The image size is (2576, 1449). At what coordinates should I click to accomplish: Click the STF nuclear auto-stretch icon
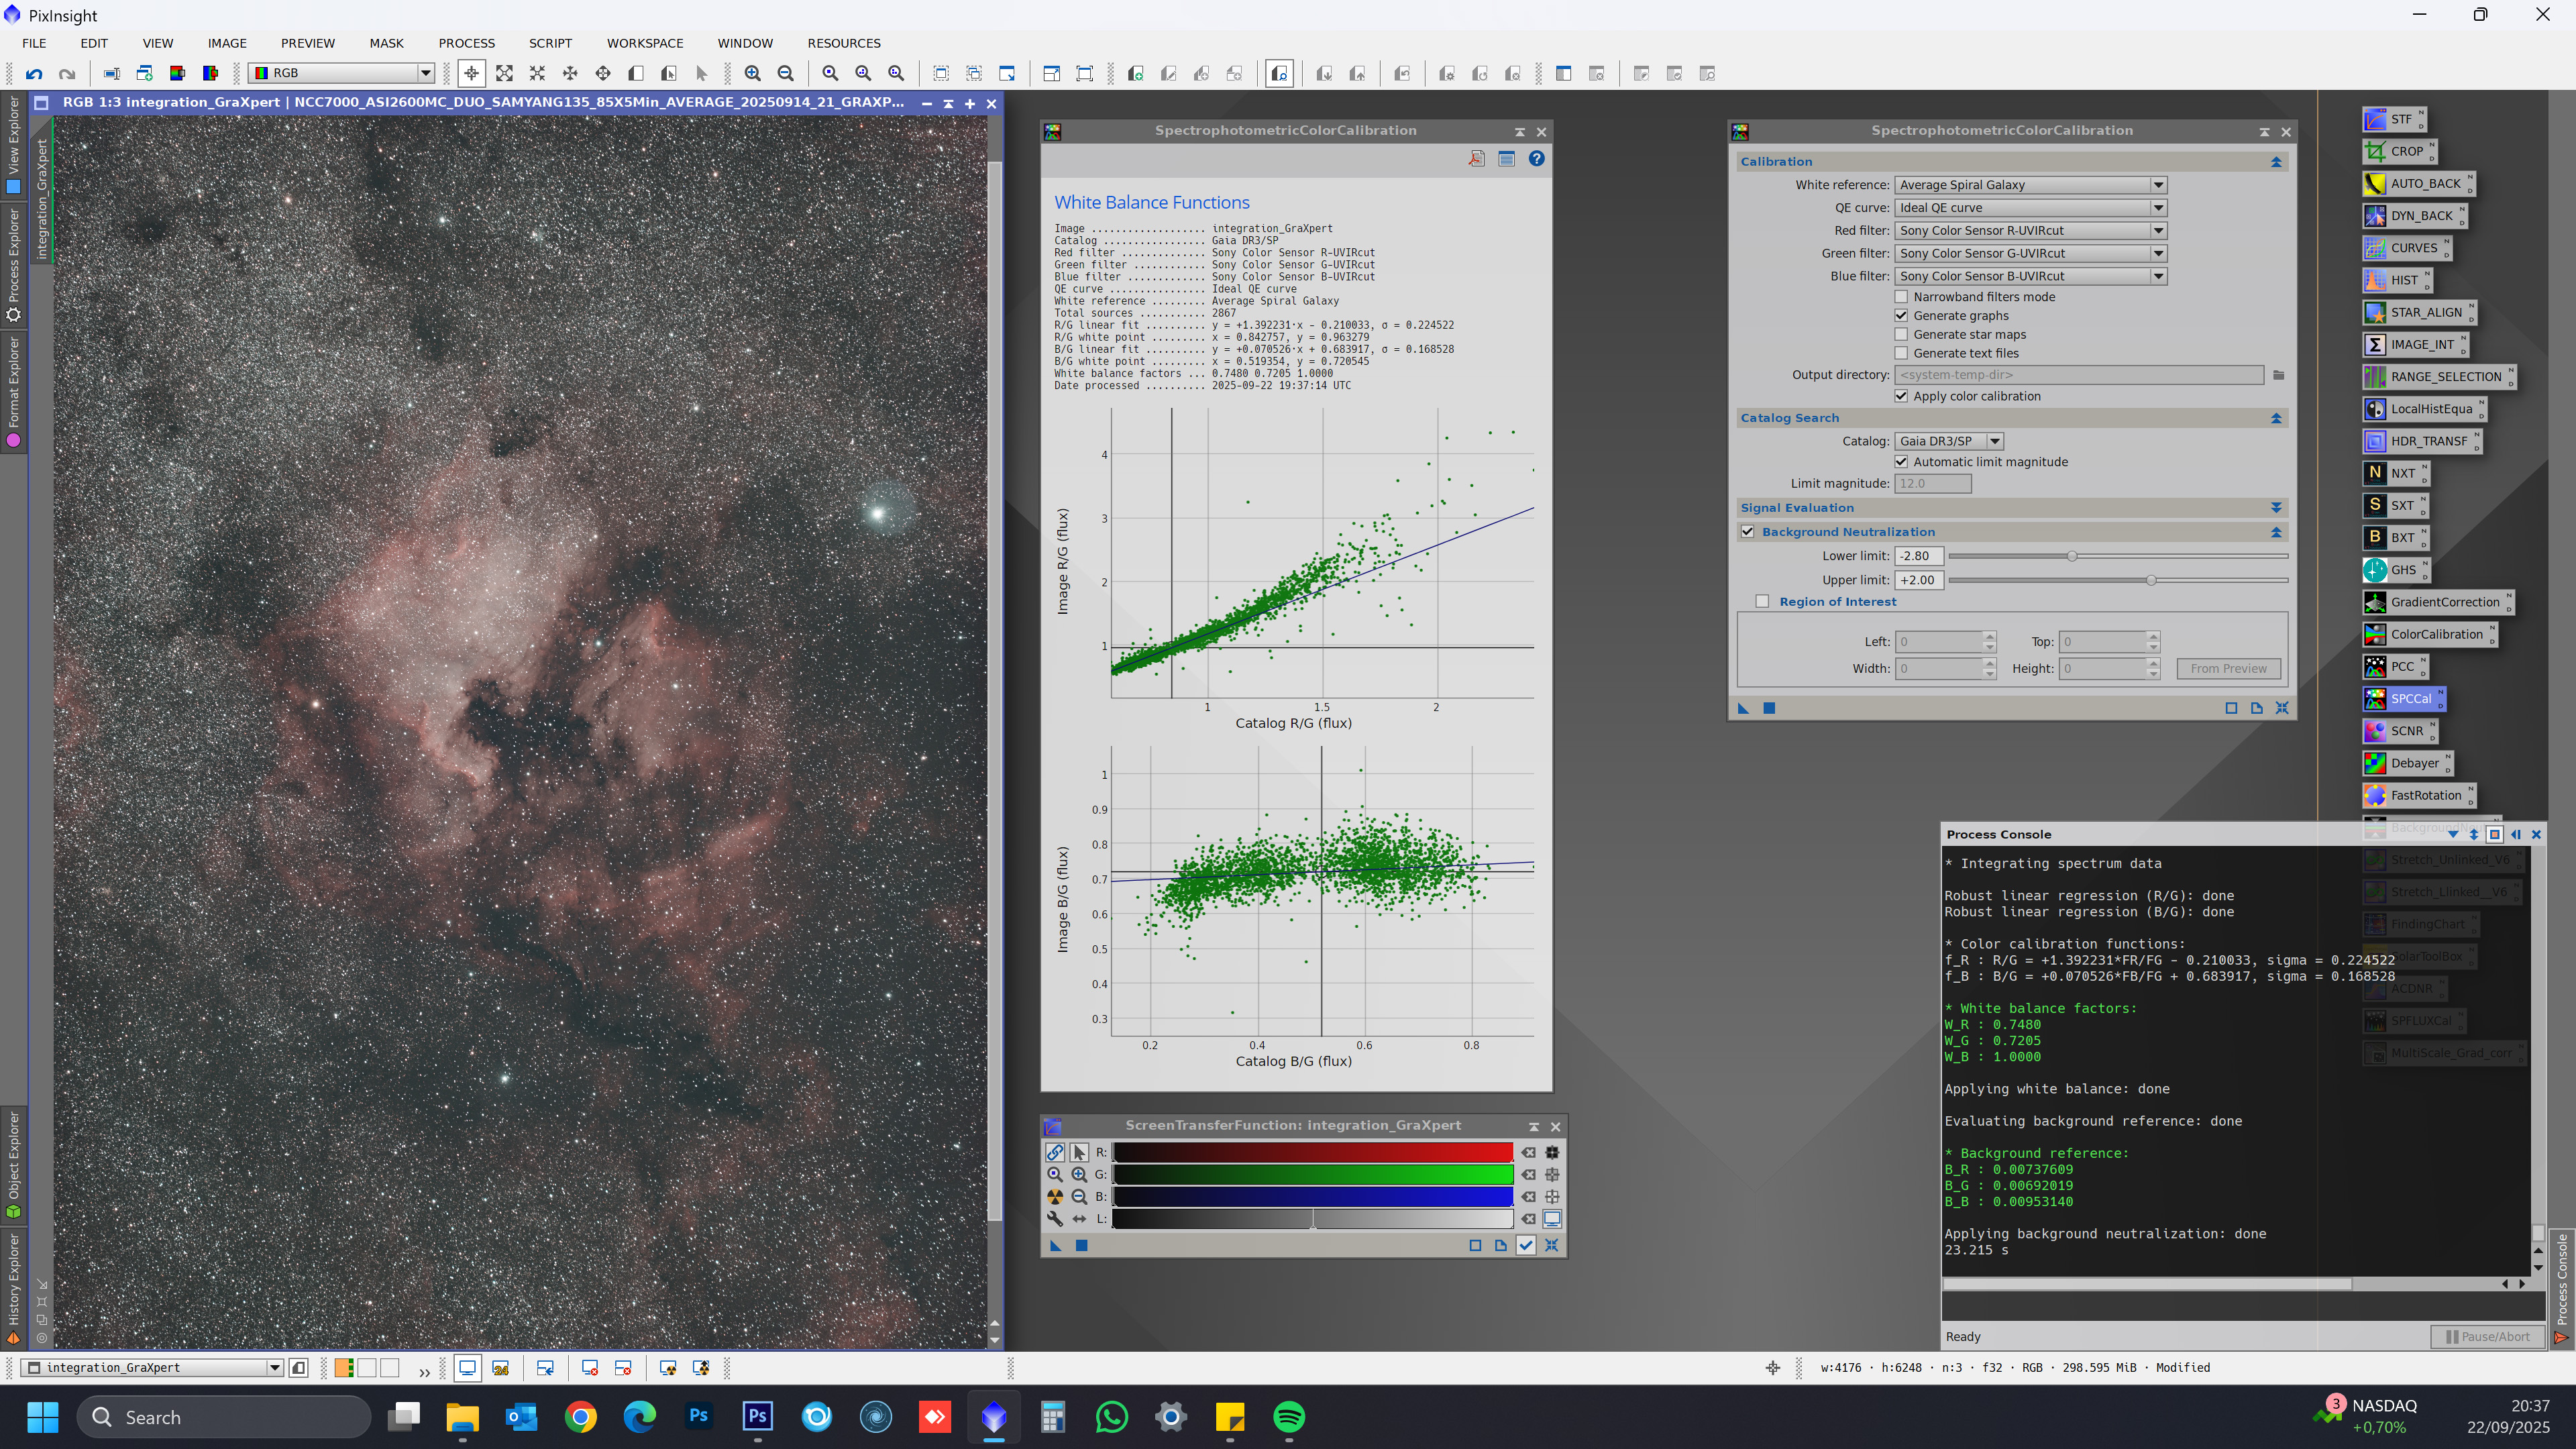(x=1055, y=1197)
